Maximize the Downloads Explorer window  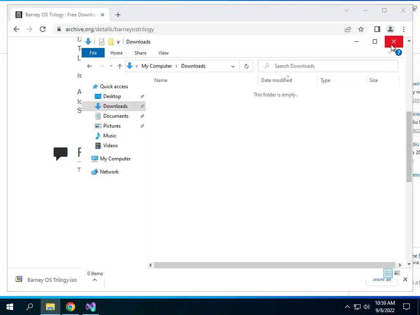coord(375,41)
